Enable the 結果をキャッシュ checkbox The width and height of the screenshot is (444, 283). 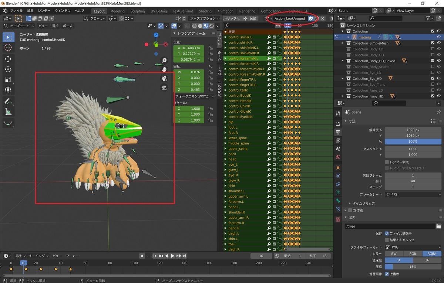[x=387, y=240]
